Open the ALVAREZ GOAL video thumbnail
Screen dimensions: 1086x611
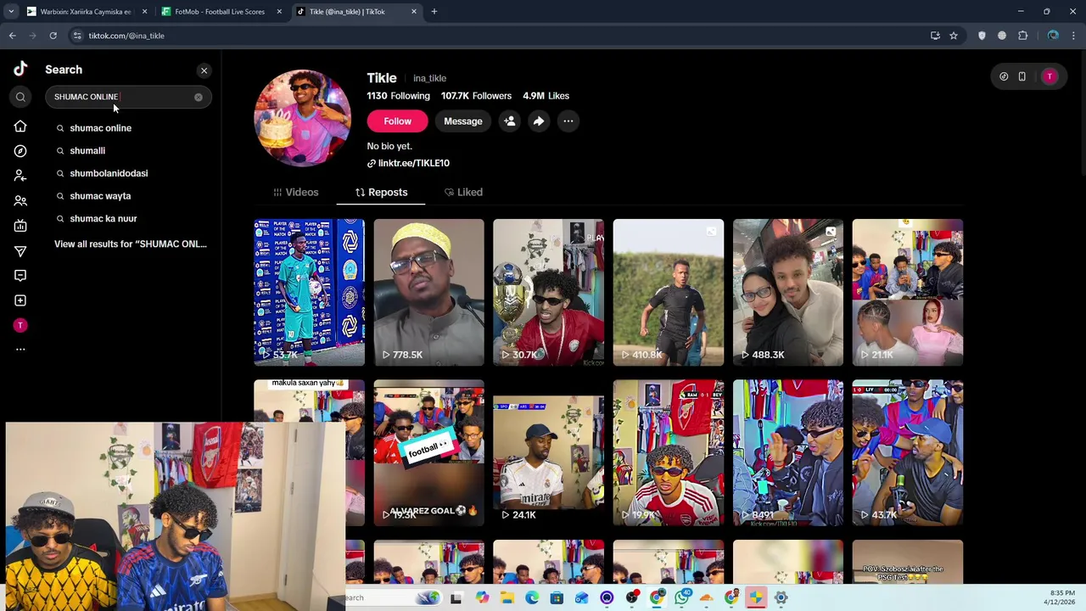[428, 452]
